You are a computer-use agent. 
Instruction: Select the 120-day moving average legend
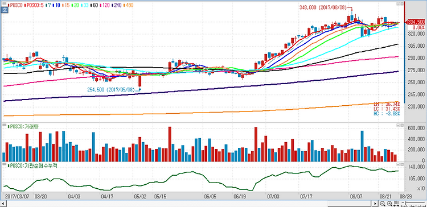click(x=105, y=5)
